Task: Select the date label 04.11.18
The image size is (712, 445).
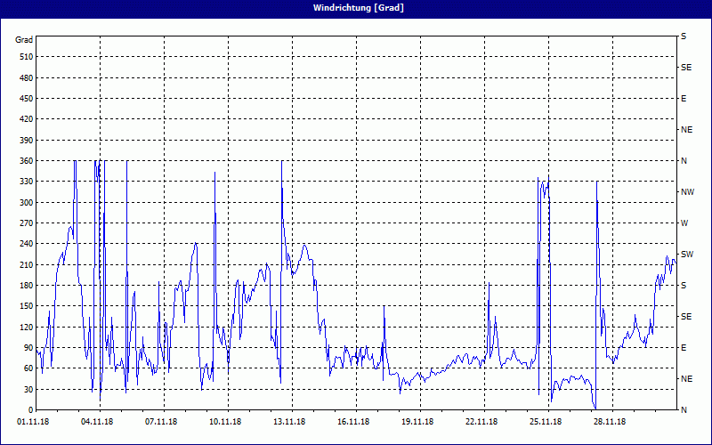Action: click(97, 422)
